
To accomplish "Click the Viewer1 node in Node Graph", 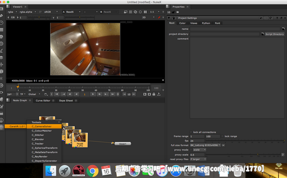I will 123,144.
